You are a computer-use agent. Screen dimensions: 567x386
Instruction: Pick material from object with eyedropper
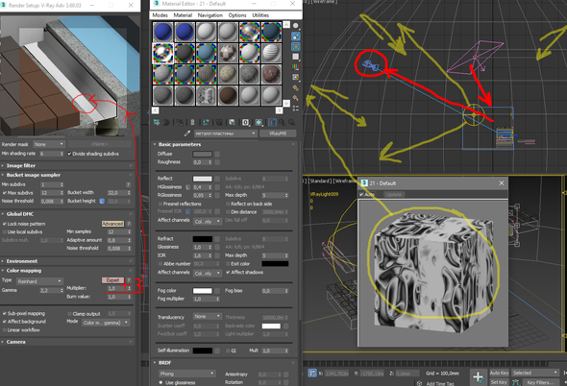187,133
